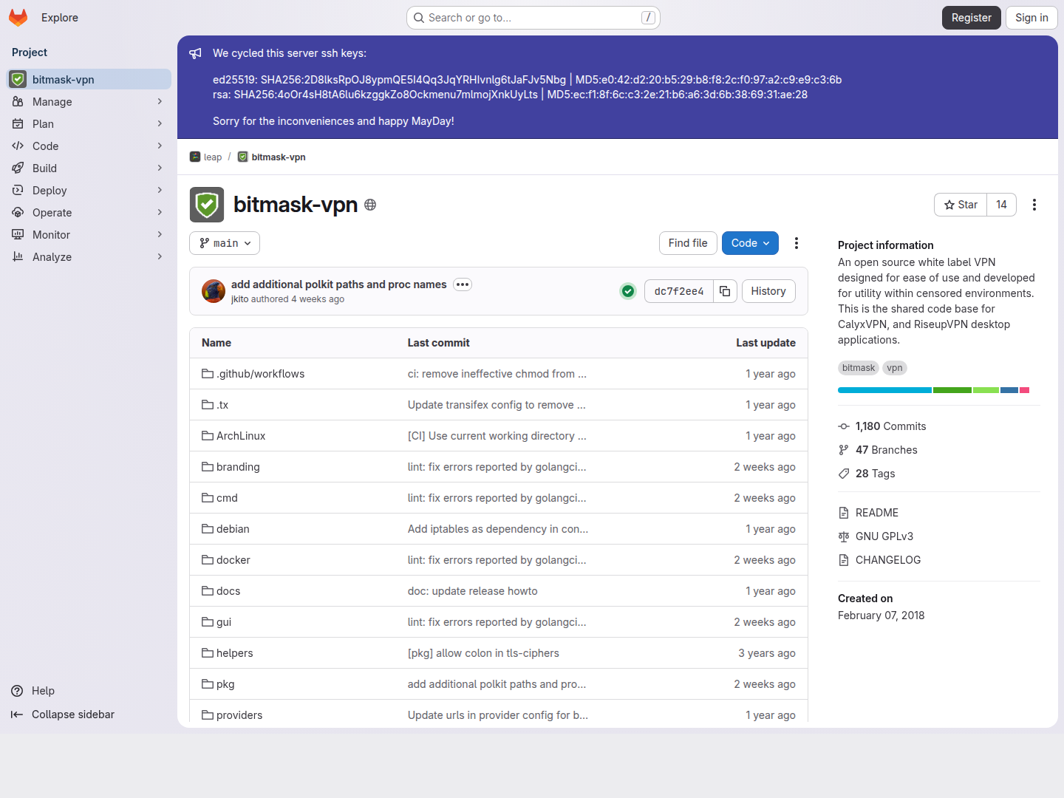
Task: Open project actions kebab menu near Star
Action: [1034, 205]
